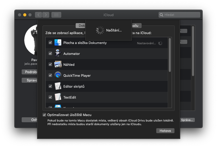Click the QuickTime Player icon
The height and width of the screenshot is (147, 217).
58,75
